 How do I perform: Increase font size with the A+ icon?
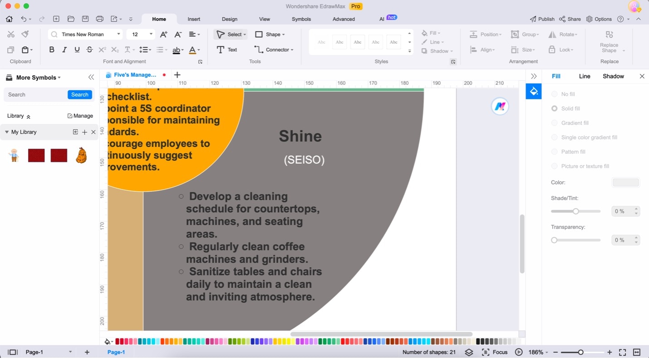(164, 34)
